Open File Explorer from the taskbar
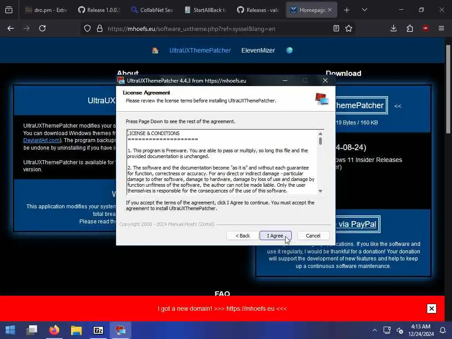This screenshot has width=452, height=339. [x=76, y=330]
